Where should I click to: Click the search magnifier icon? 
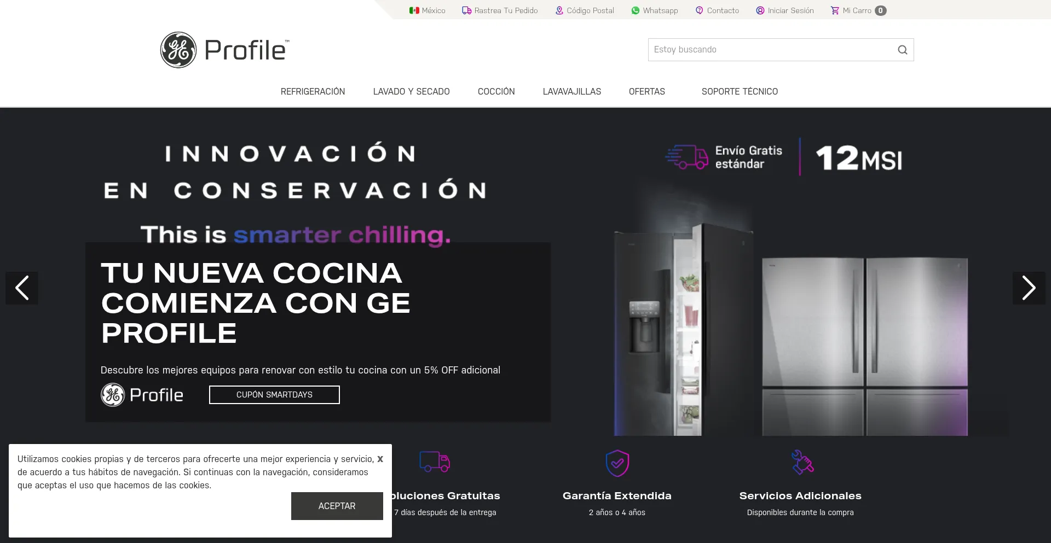point(902,50)
